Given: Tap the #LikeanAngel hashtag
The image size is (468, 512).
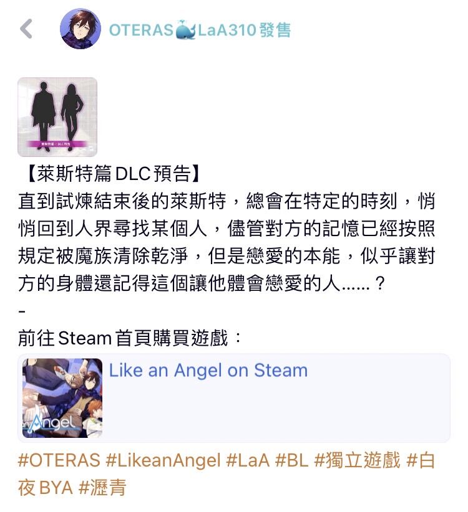Looking at the screenshot, I should coord(163,460).
